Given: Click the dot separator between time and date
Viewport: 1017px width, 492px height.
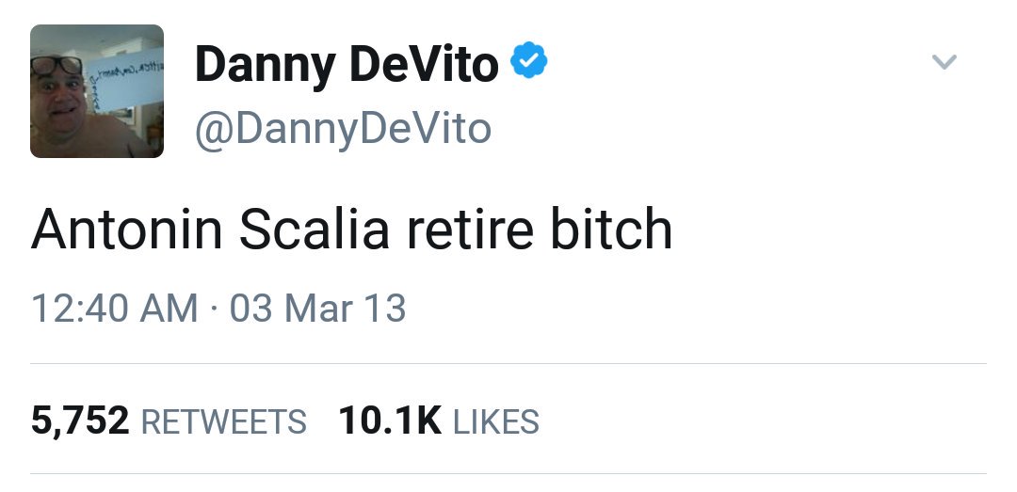Looking at the screenshot, I should (x=214, y=309).
